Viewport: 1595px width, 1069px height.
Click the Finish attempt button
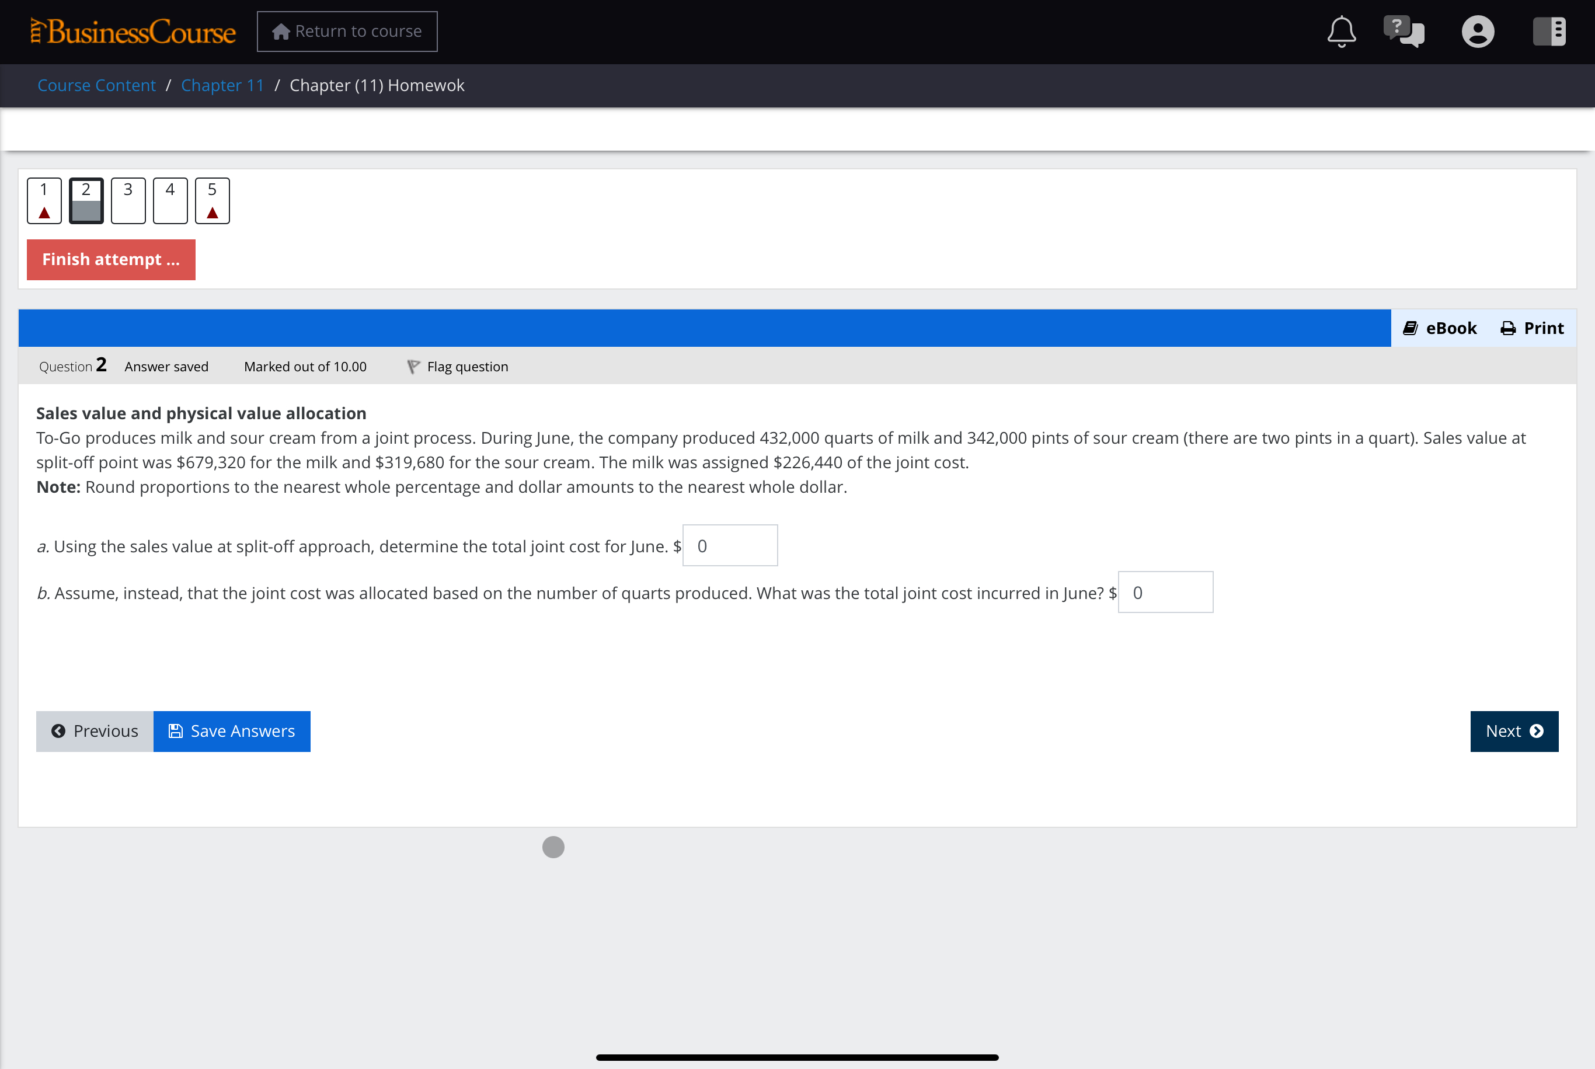point(111,260)
